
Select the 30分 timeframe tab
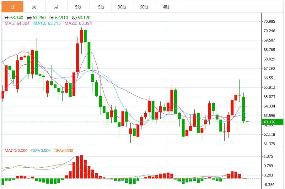point(122,7)
